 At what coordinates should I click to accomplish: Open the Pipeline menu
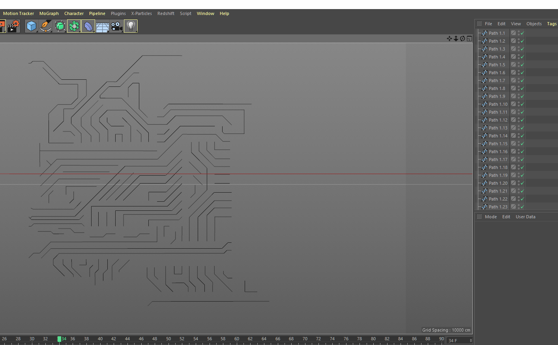(97, 13)
